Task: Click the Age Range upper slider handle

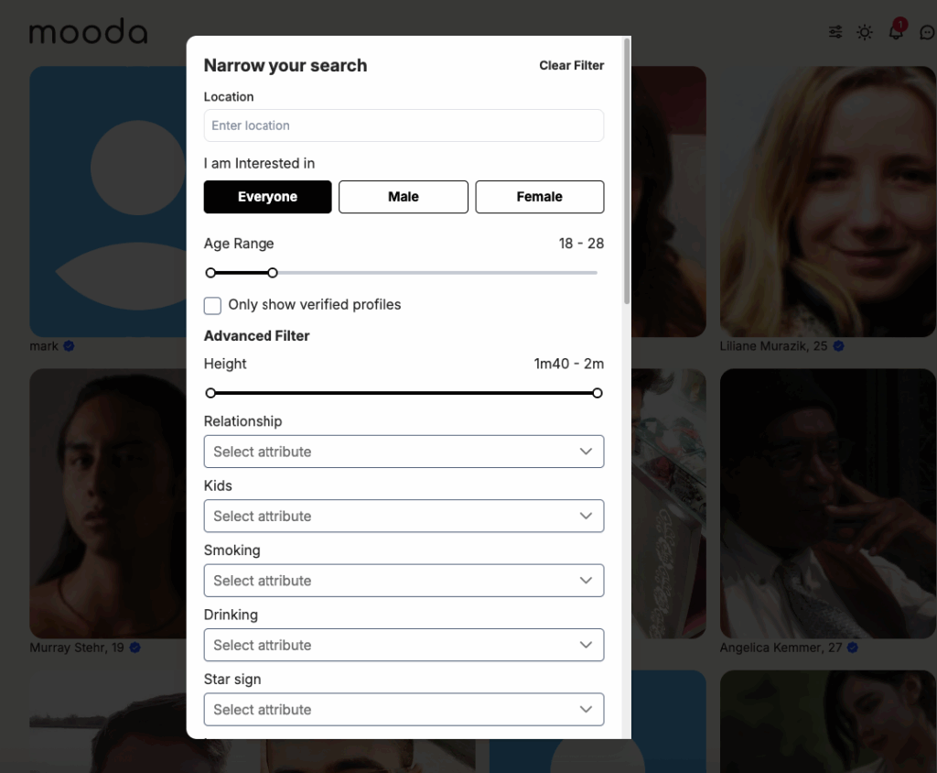Action: [x=273, y=273]
